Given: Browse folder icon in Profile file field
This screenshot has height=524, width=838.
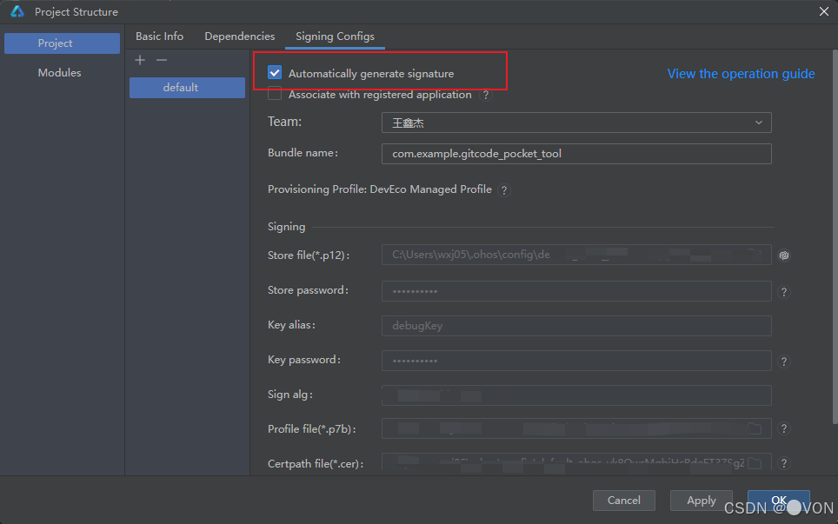Looking at the screenshot, I should point(755,428).
